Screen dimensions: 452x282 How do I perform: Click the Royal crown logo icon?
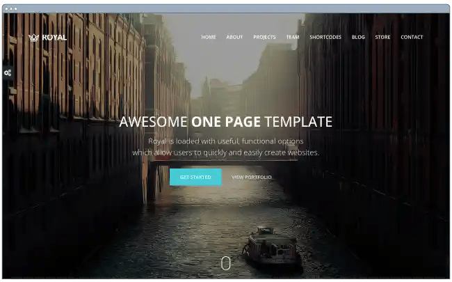pyautogui.click(x=33, y=38)
